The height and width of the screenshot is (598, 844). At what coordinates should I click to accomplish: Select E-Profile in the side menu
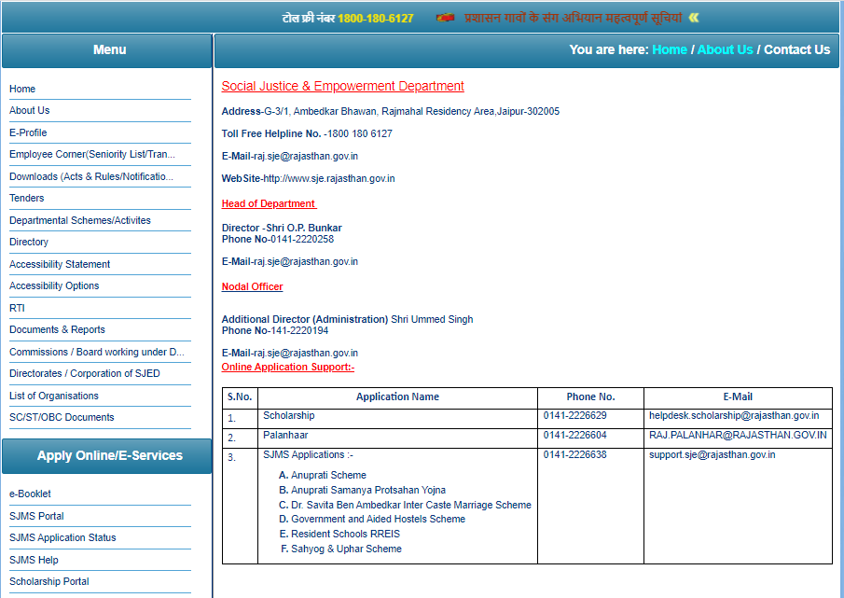point(28,132)
